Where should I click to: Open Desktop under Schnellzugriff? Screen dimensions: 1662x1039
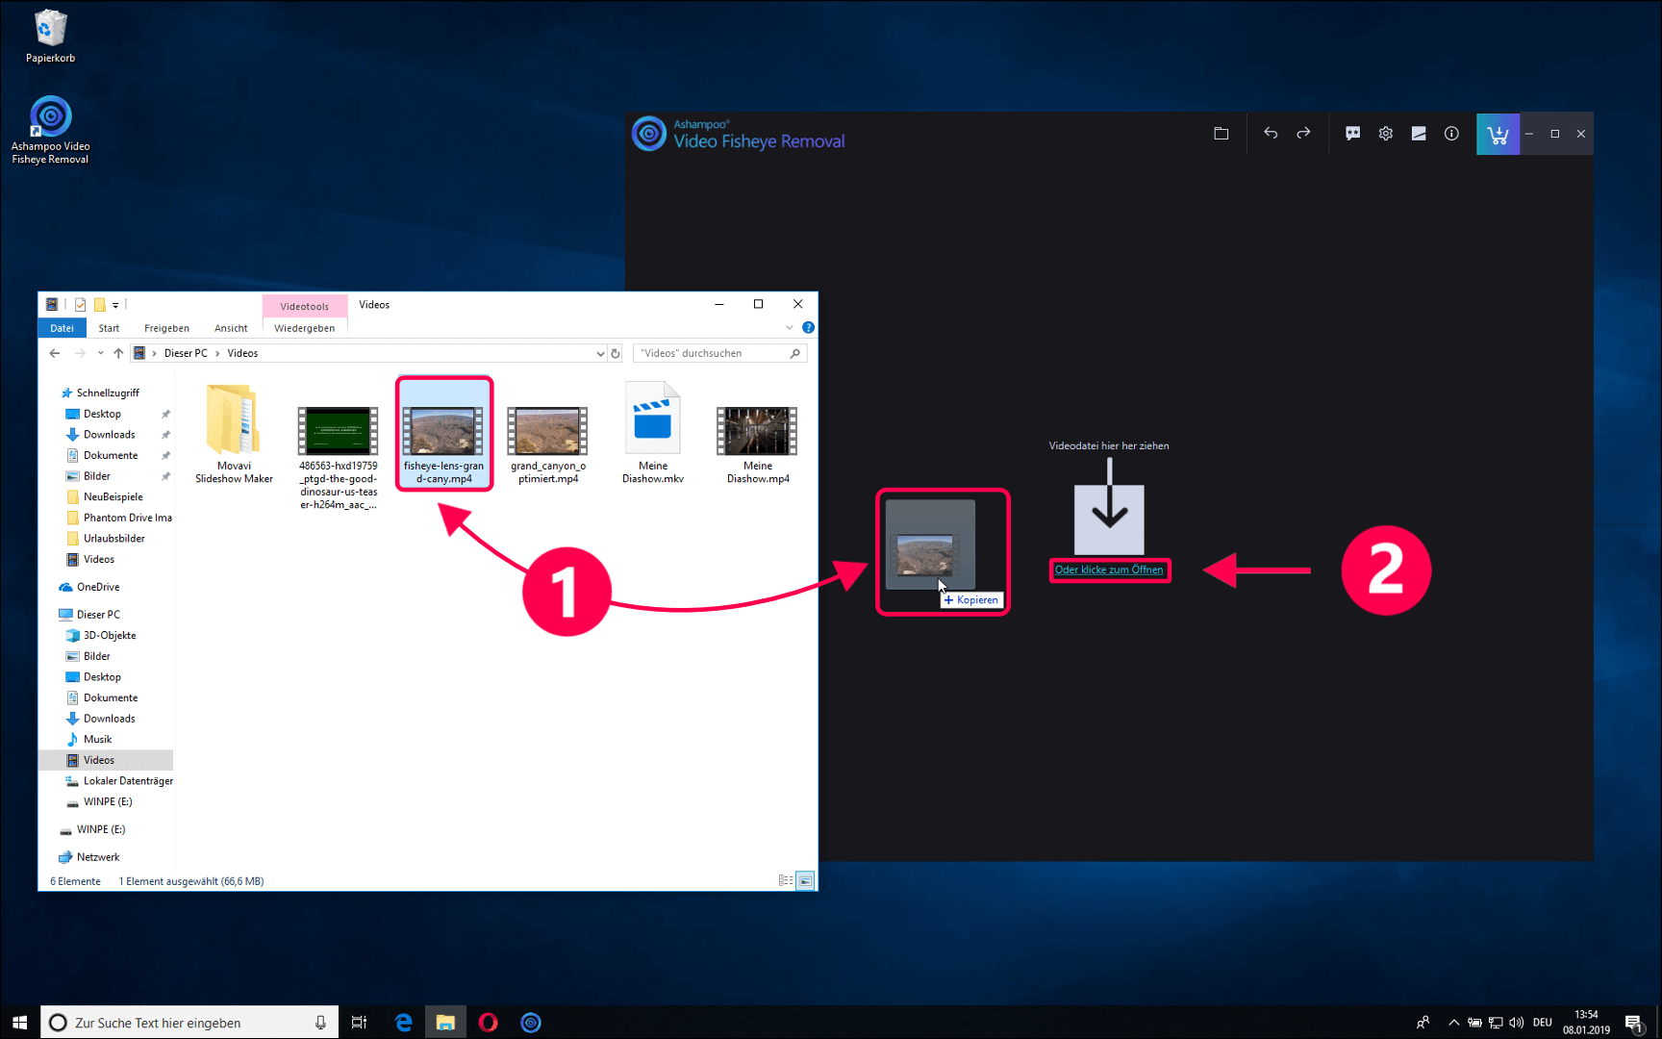point(102,414)
